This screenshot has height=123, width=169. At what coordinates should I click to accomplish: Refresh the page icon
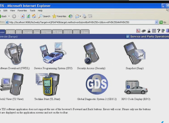pos(28,16)
